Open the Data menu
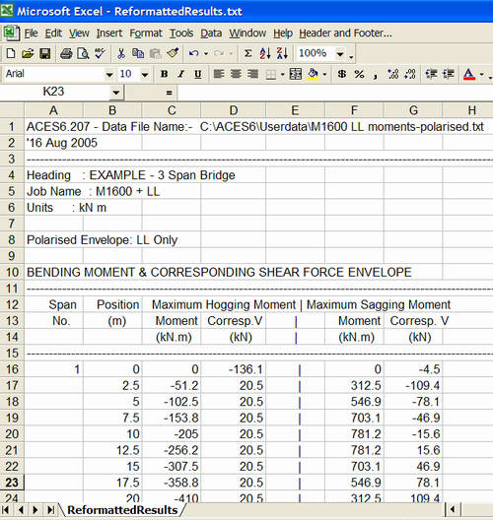493x520 pixels. click(x=211, y=33)
